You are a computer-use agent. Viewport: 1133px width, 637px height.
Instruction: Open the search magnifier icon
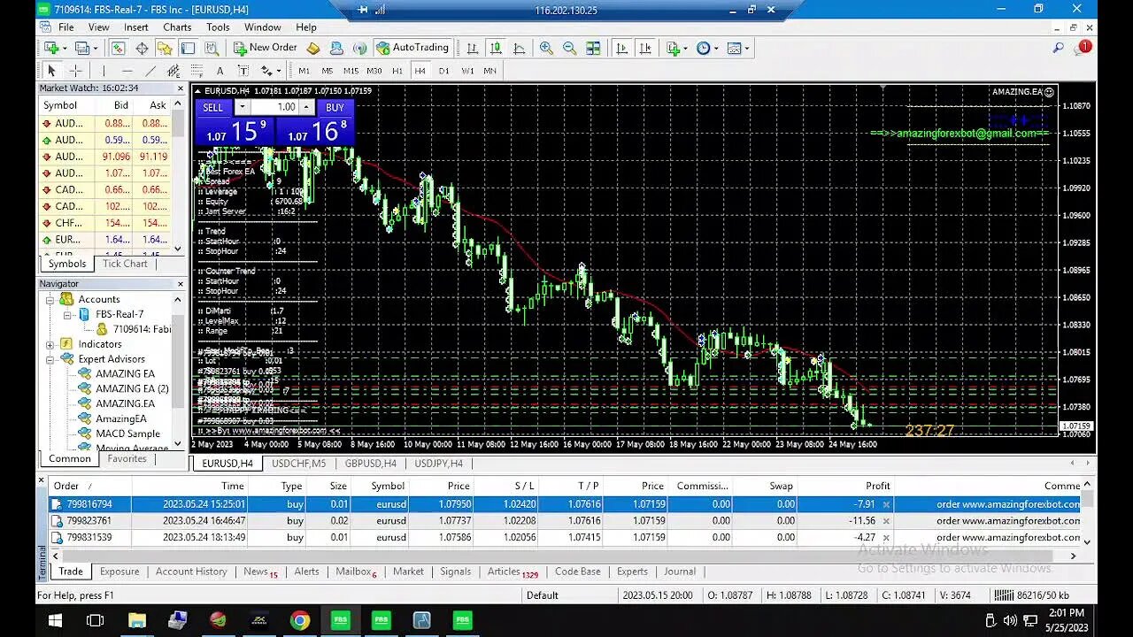click(x=1058, y=48)
